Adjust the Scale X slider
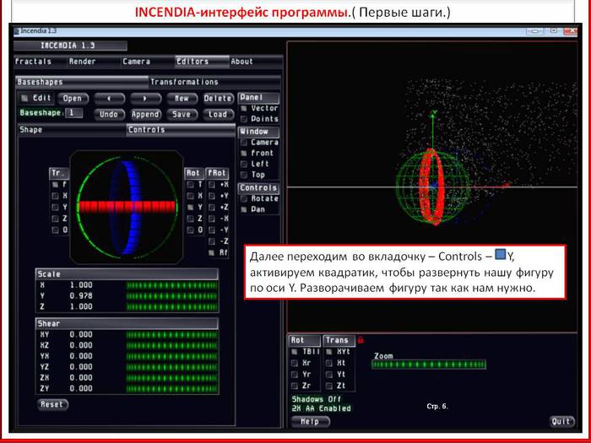Image resolution: width=591 pixels, height=443 pixels. point(172,285)
